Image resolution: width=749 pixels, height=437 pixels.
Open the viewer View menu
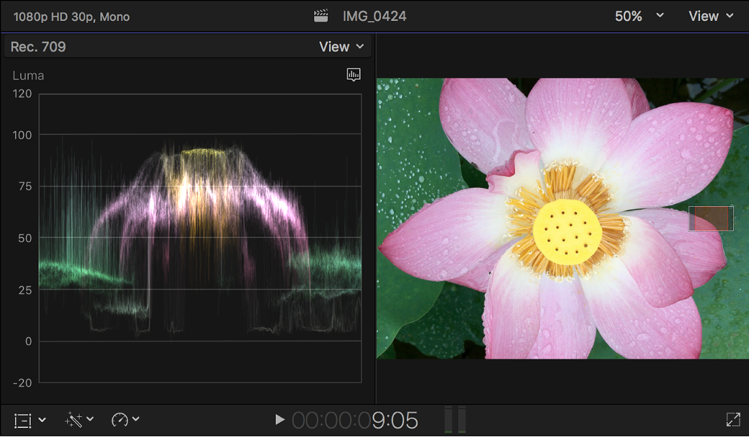tap(710, 16)
